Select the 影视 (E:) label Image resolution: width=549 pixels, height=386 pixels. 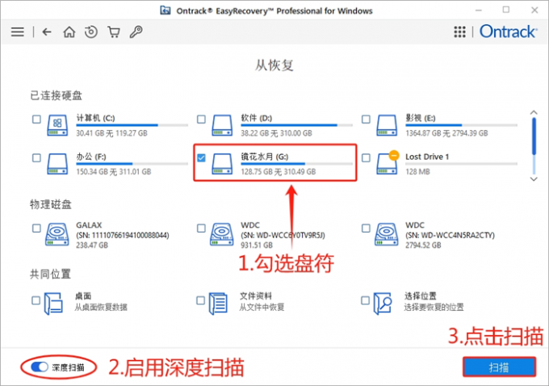pyautogui.click(x=420, y=118)
